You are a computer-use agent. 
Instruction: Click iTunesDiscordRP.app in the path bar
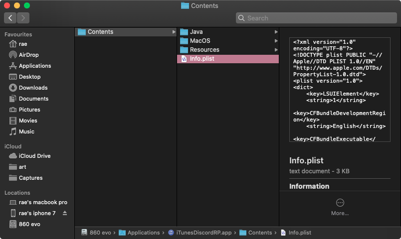point(200,233)
